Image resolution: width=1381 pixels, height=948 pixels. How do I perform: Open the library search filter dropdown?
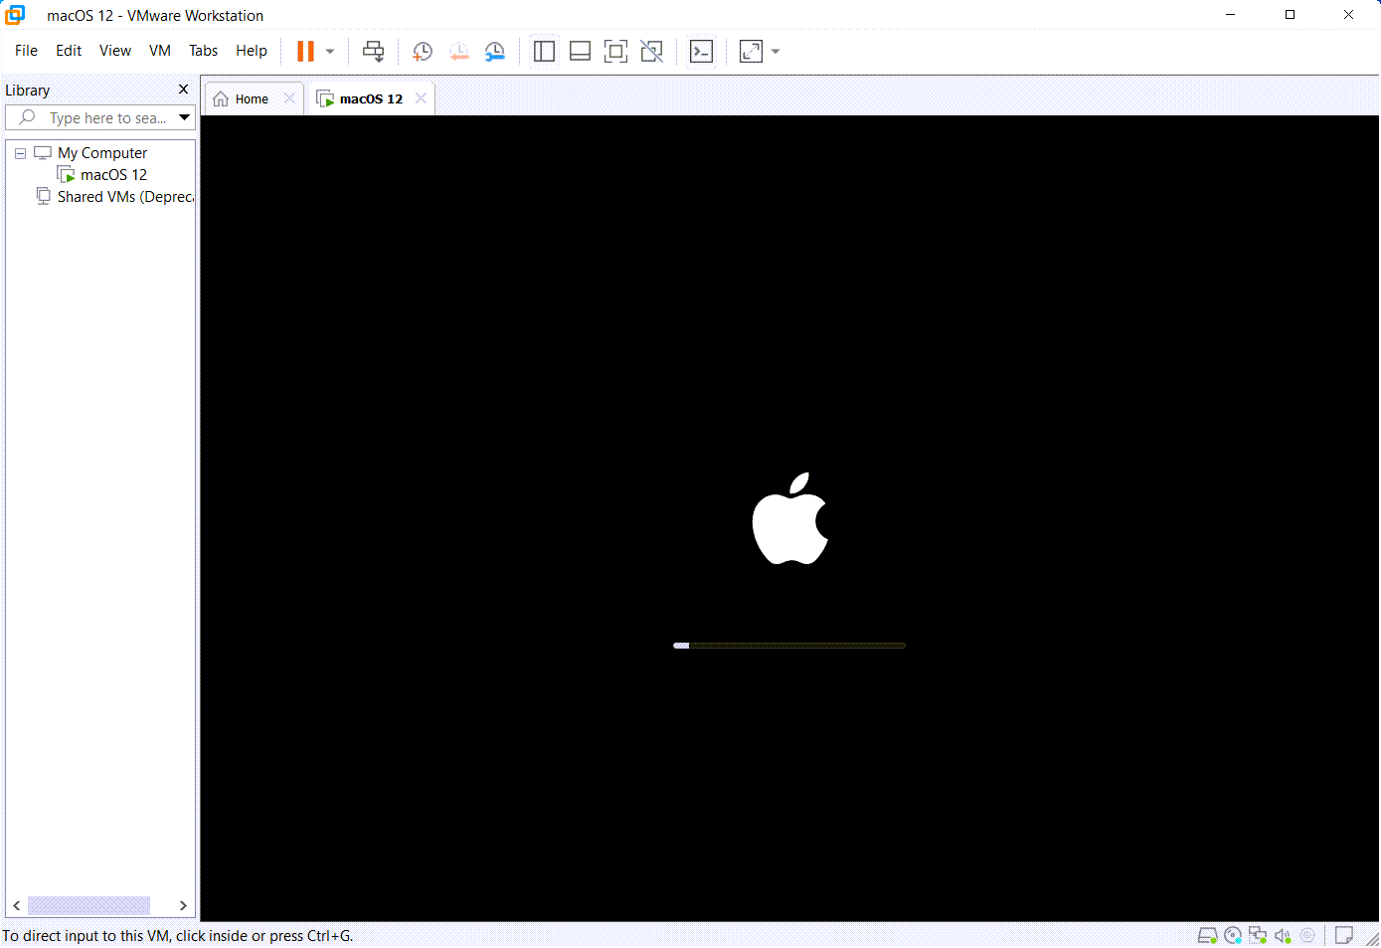click(x=184, y=117)
